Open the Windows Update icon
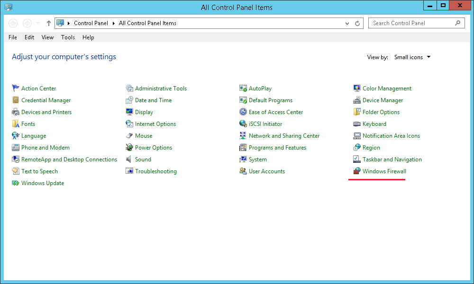 [x=16, y=183]
